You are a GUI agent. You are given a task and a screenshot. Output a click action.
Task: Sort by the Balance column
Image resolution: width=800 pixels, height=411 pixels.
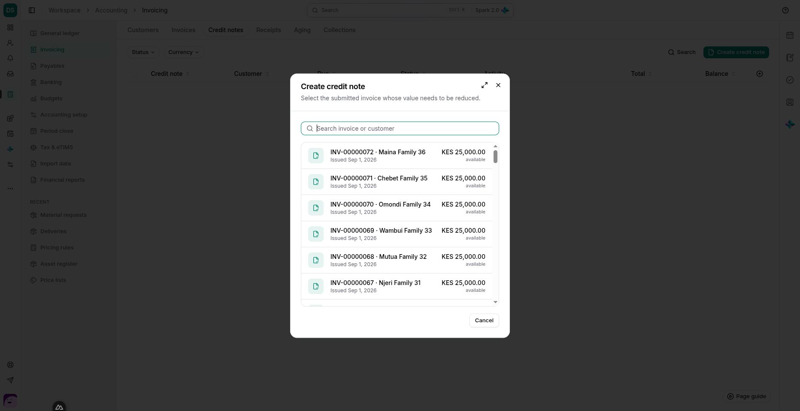pyautogui.click(x=720, y=74)
